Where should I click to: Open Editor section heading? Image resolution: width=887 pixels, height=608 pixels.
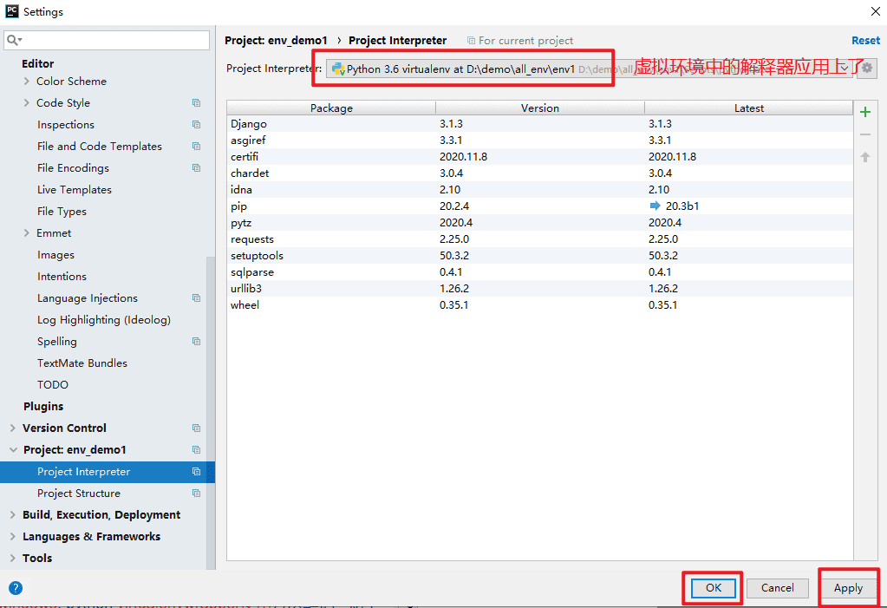(38, 63)
